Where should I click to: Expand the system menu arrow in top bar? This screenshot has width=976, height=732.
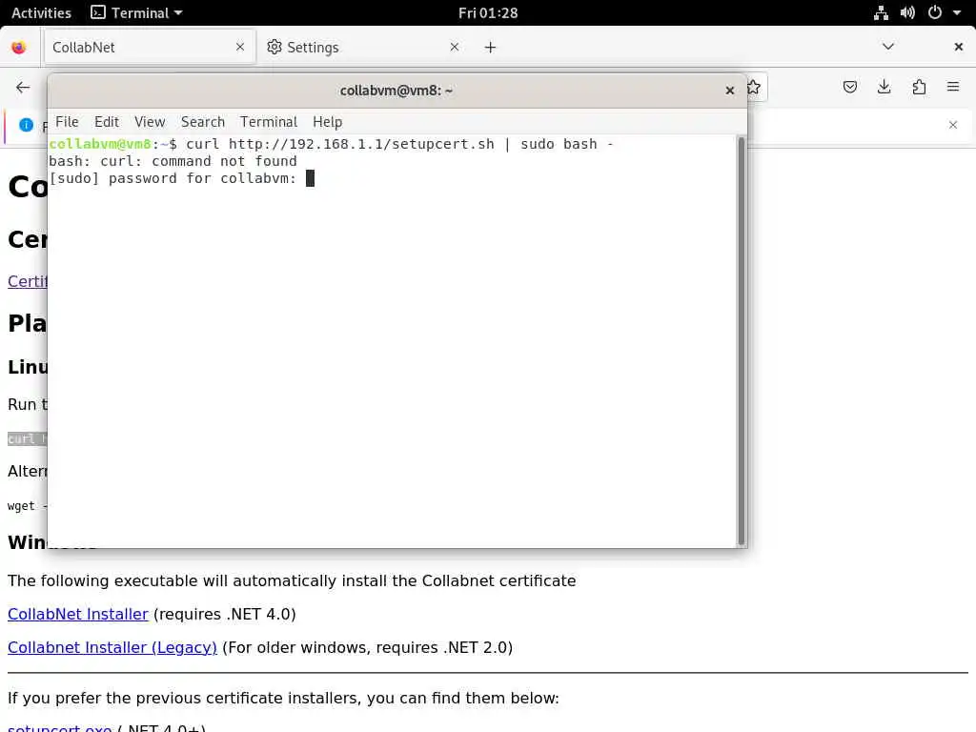[x=957, y=12]
